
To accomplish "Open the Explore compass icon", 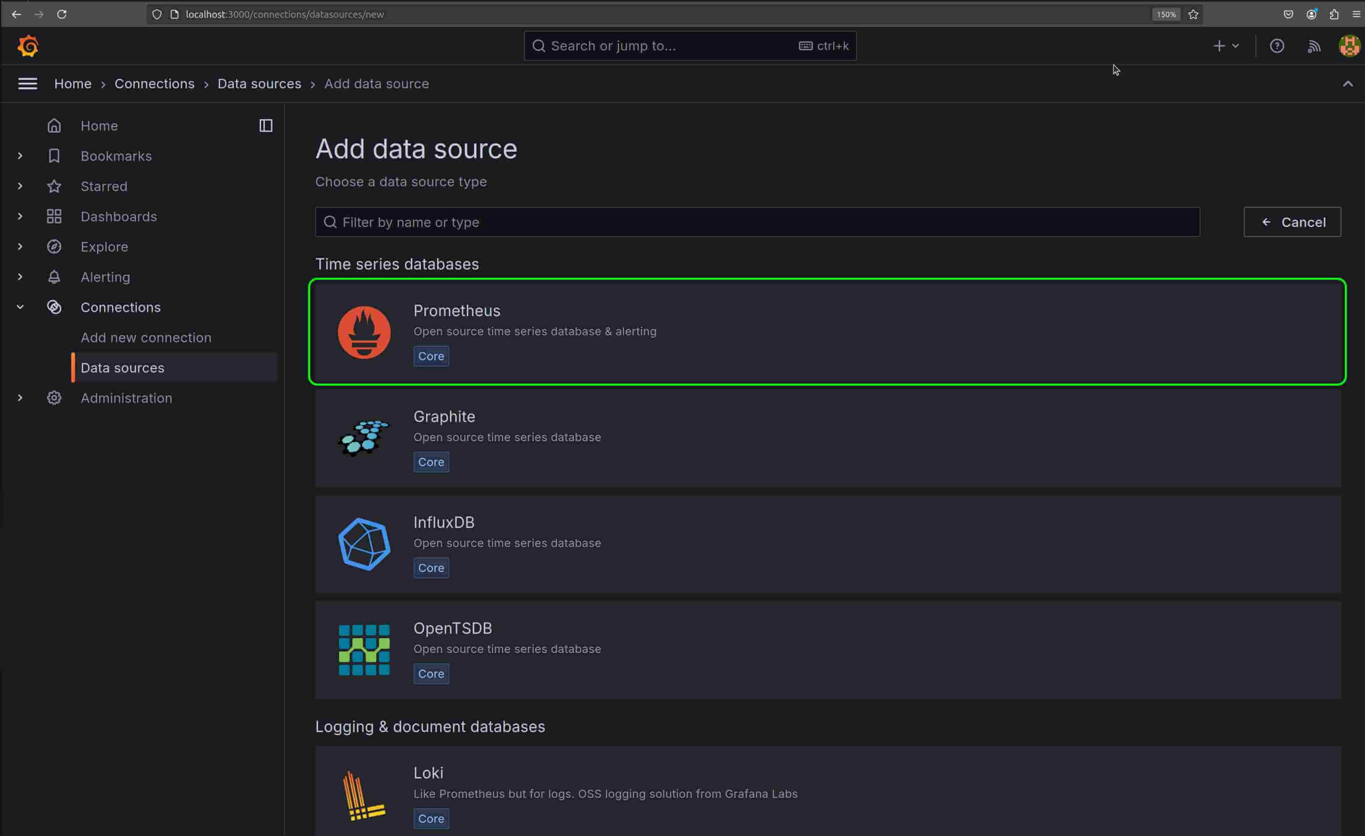I will pos(54,246).
